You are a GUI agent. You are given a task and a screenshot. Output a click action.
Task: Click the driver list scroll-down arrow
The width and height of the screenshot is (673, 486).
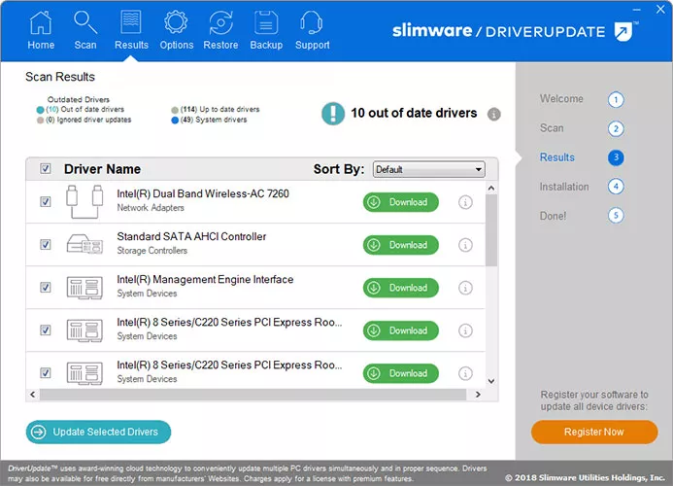click(x=491, y=381)
